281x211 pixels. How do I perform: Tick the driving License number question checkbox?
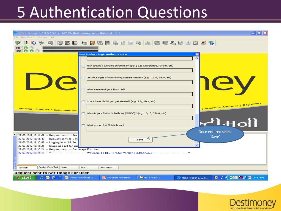coord(83,78)
